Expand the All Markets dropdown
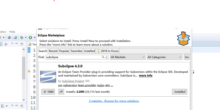This screenshot has height=110, width=220. (x=128, y=57)
